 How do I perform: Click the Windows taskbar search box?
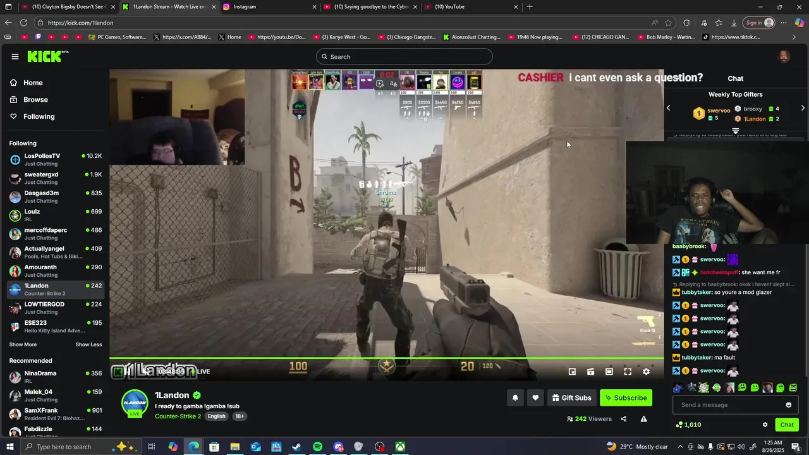pos(80,447)
